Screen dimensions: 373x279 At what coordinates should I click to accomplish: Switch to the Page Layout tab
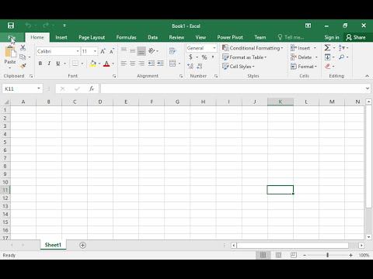click(92, 37)
